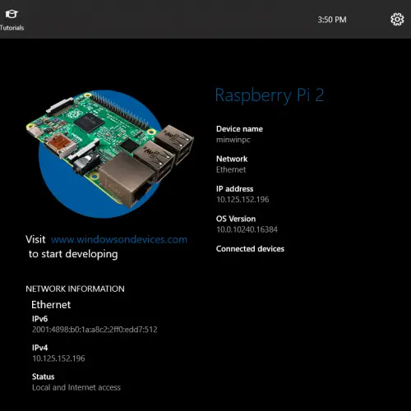Image resolution: width=411 pixels, height=411 pixels.
Task: Click the NETWORK INFORMATION heading
Action: point(75,289)
